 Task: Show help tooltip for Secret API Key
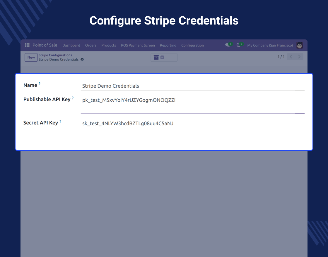60,121
